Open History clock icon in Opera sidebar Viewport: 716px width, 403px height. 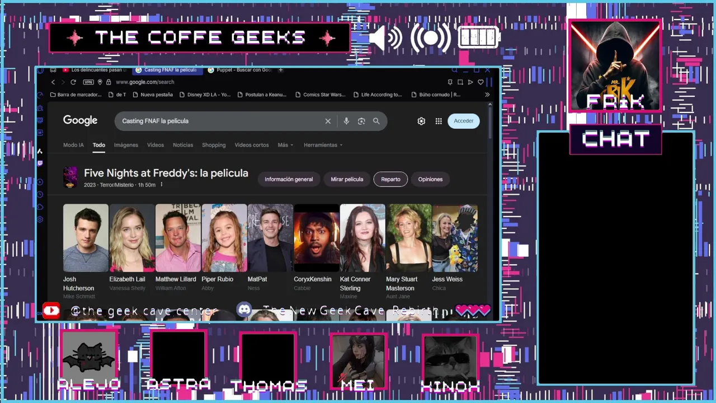40,194
